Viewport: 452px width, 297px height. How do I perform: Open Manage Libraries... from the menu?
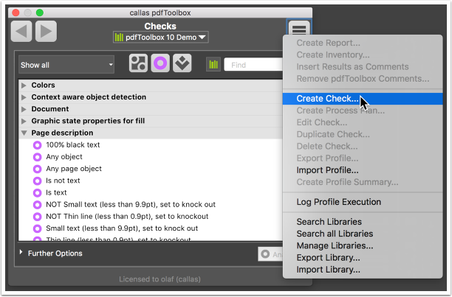pyautogui.click(x=363, y=246)
